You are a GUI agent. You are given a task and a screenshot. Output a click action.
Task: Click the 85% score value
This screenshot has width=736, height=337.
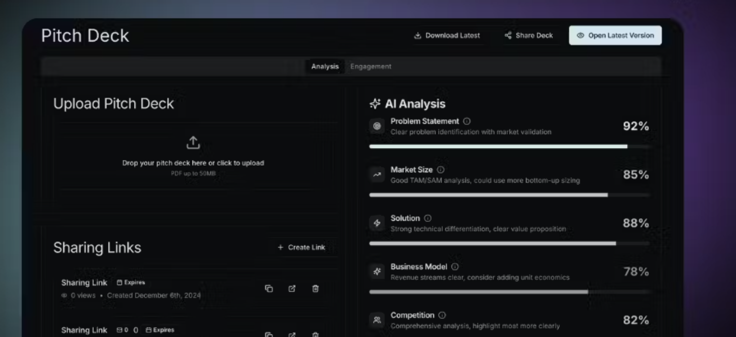click(636, 175)
